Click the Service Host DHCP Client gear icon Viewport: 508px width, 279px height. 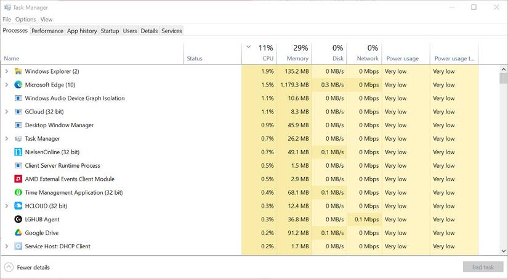click(18, 246)
